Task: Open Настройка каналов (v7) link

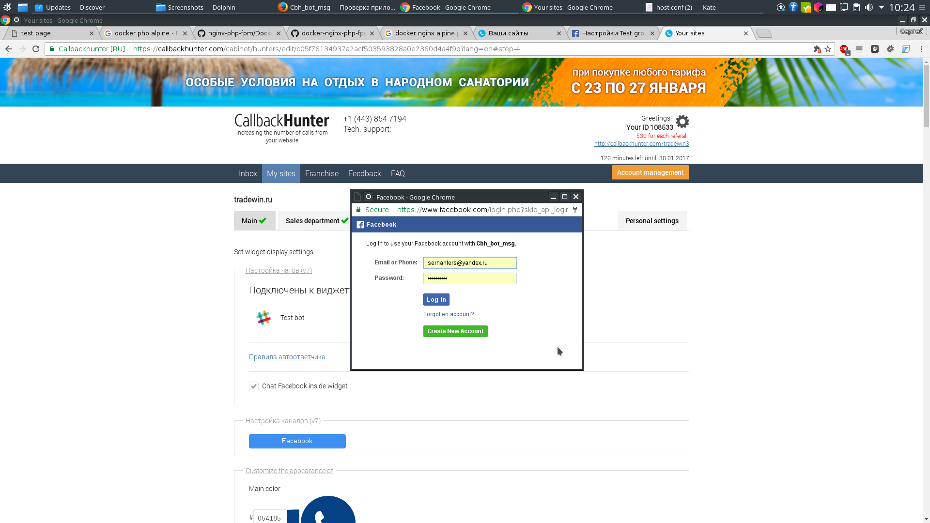Action: click(283, 421)
